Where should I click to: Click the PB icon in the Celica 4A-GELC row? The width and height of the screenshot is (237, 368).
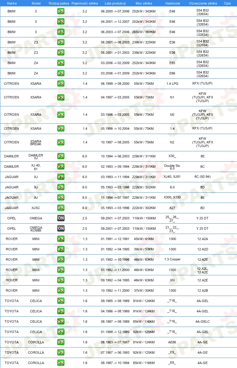point(61,322)
